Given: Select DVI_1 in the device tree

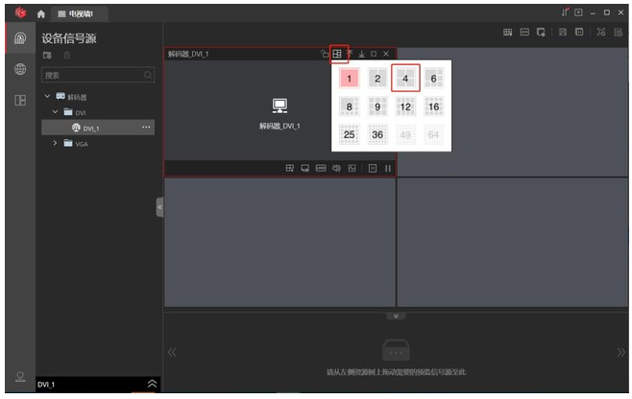Looking at the screenshot, I should [90, 128].
